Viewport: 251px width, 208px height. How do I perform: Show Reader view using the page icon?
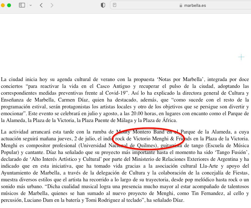pyautogui.click(x=115, y=5)
